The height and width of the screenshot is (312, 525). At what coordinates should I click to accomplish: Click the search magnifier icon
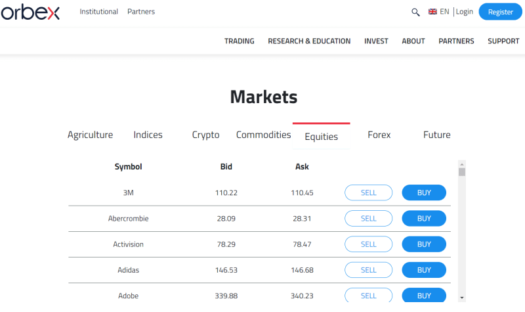point(415,12)
